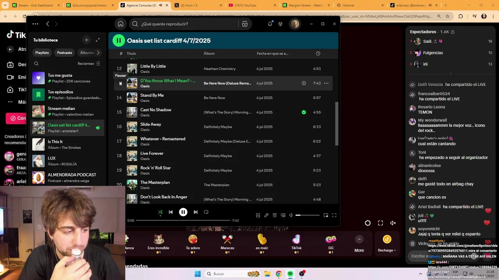Unmute the TikTok live stream
This screenshot has width=499, height=280.
point(393,223)
